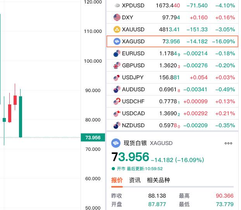Click the USDJPY flag pair icon
Screen dimensions: 241x210
point(117,77)
